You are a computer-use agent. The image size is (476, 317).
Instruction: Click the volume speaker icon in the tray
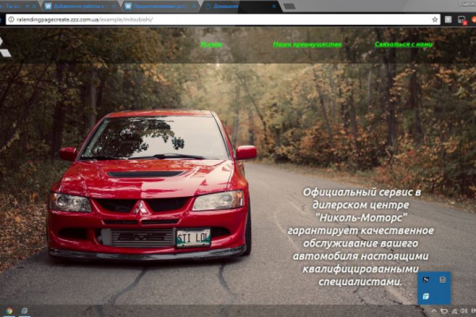(x=463, y=311)
